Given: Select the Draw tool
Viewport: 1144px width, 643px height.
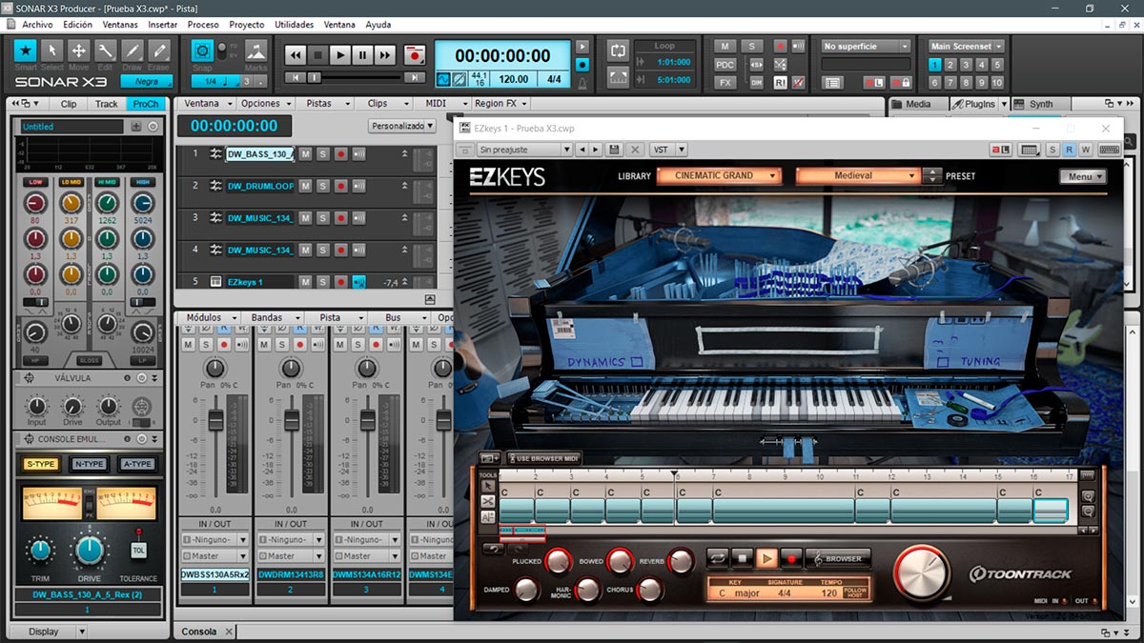Looking at the screenshot, I should click(133, 50).
